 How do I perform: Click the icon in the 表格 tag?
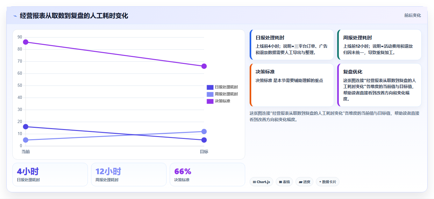click(281, 182)
